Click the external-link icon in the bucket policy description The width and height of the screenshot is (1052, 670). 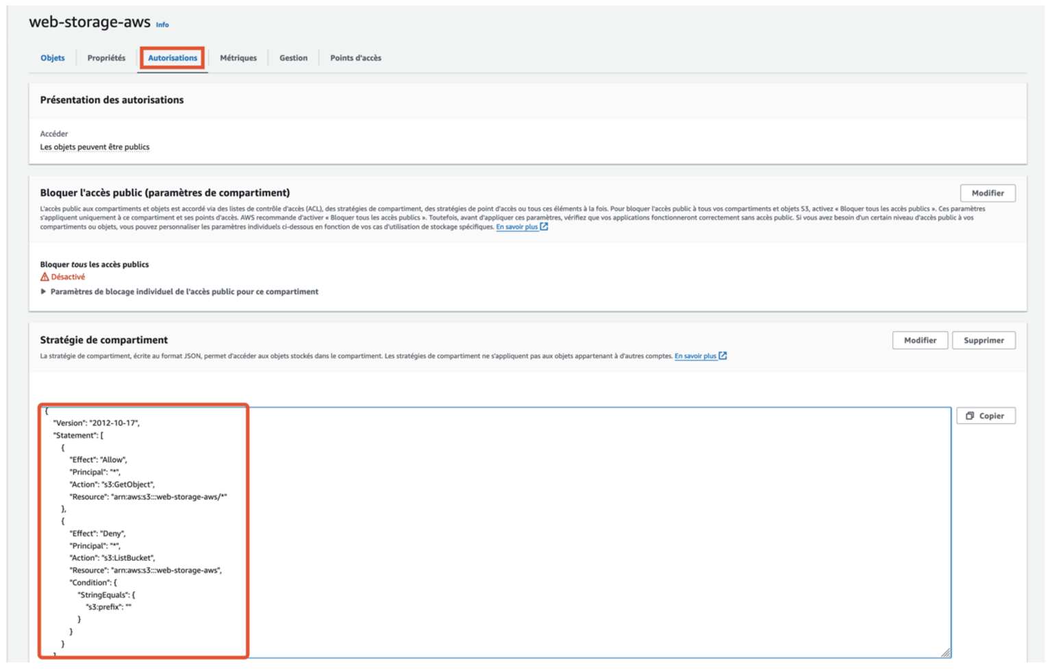(x=724, y=356)
